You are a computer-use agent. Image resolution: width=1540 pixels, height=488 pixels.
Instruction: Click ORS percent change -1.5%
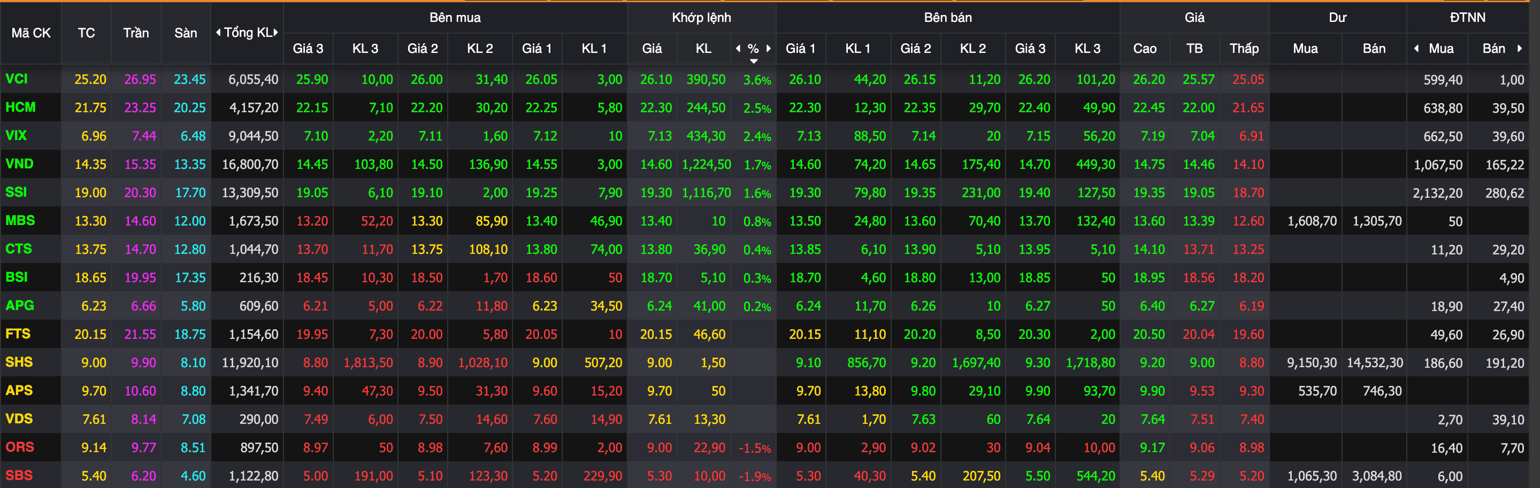(x=755, y=448)
